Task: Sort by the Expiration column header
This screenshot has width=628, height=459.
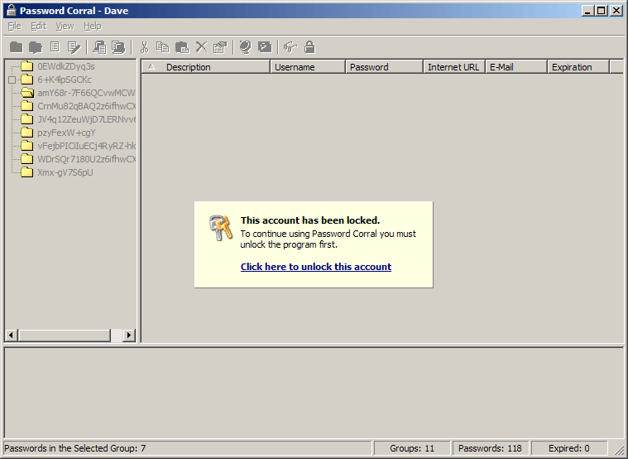Action: tap(578, 67)
